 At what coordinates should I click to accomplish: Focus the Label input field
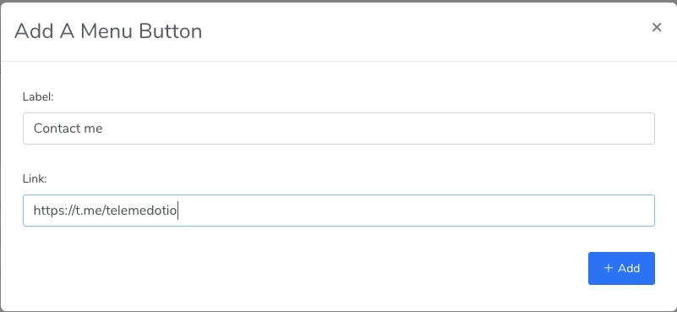point(338,129)
